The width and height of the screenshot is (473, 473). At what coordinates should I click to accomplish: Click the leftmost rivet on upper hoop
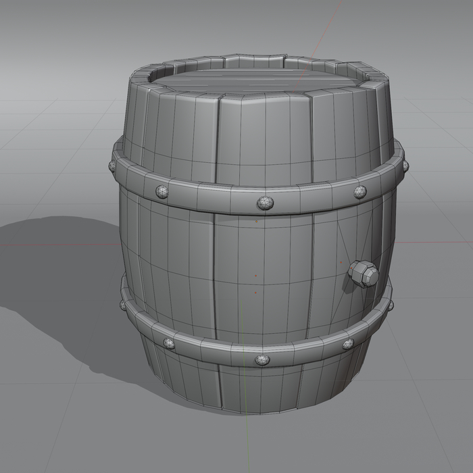coord(112,165)
